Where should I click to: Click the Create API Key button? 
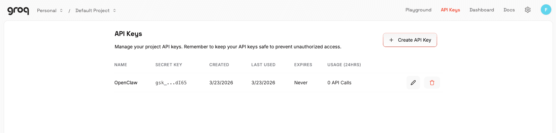[x=410, y=40]
